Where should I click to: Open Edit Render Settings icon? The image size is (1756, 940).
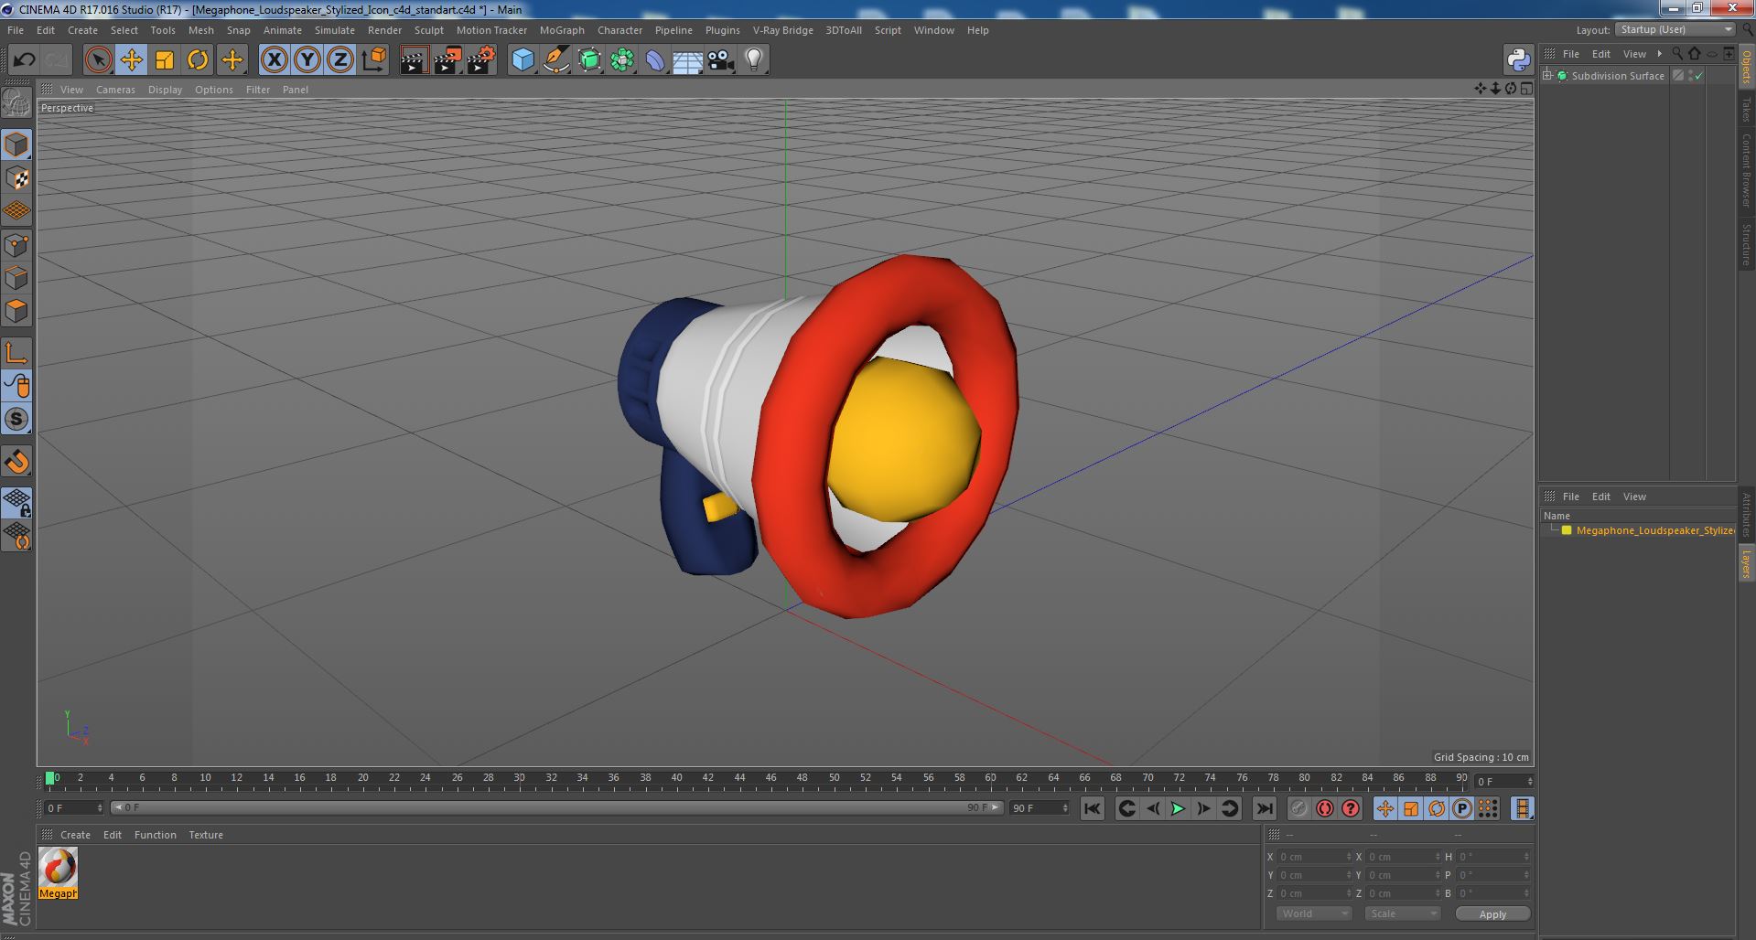(x=480, y=60)
